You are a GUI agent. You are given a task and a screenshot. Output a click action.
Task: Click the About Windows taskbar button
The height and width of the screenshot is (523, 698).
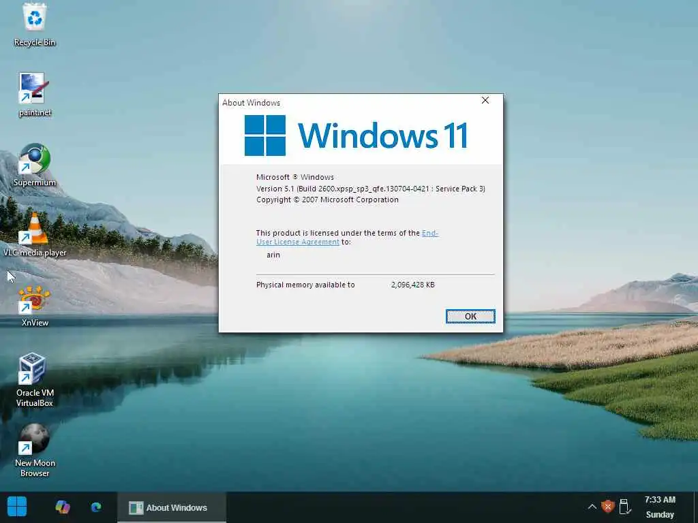coord(171,507)
